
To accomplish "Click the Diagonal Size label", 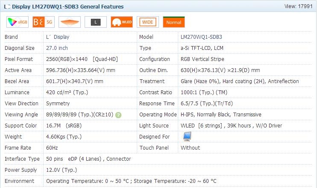I will point(19,48).
